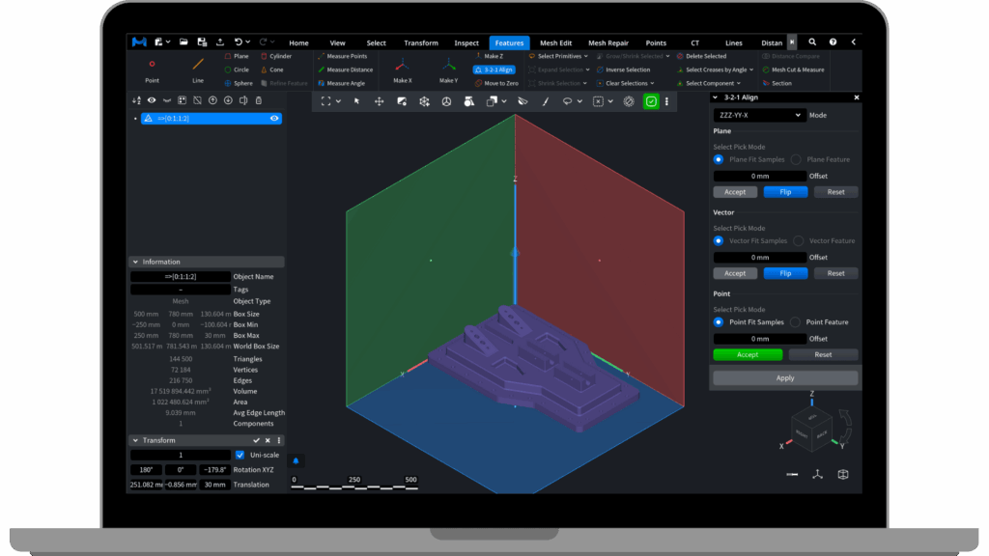Select the Point Feature radio button
Viewport: 989px width, 556px height.
(796, 322)
